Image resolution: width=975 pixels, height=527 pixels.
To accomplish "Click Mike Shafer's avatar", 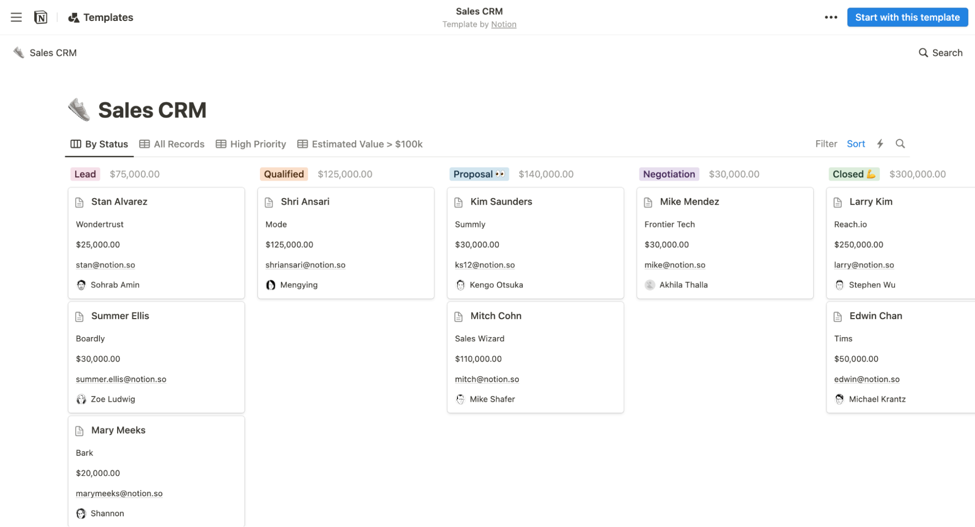I will pyautogui.click(x=460, y=399).
